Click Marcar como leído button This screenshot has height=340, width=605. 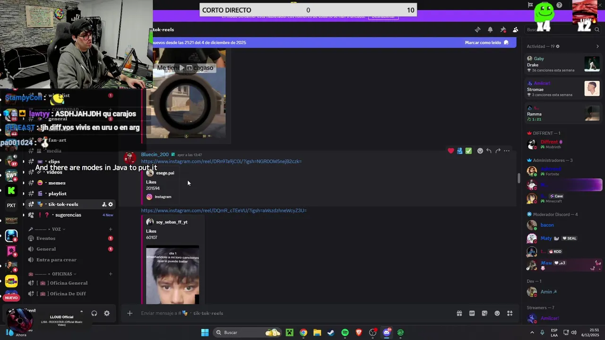pos(486,42)
